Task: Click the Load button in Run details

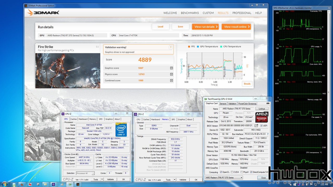Action: pyautogui.click(x=161, y=26)
